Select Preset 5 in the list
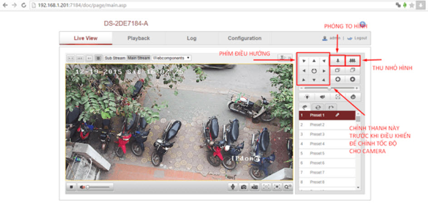Image resolution: width=428 pixels, height=210 pixels. tap(327, 153)
